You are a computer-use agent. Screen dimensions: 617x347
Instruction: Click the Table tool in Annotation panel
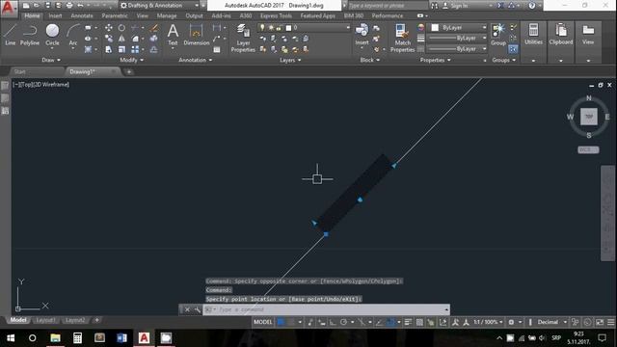coord(217,49)
